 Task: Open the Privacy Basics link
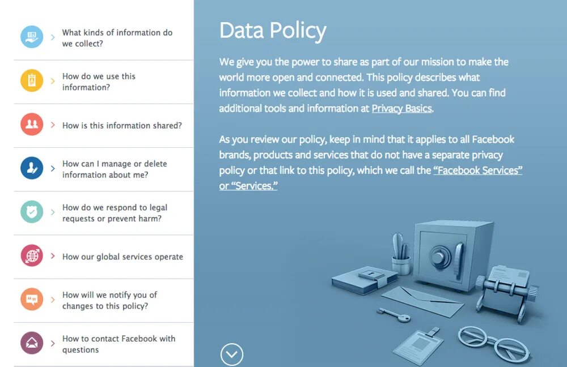401,108
